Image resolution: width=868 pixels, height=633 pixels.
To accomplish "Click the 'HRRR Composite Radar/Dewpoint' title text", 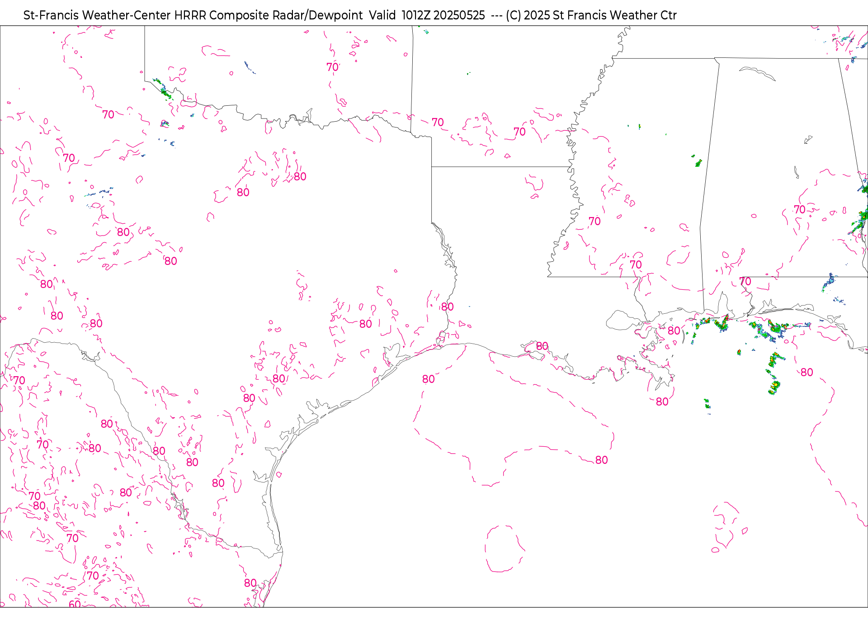I will pos(268,15).
